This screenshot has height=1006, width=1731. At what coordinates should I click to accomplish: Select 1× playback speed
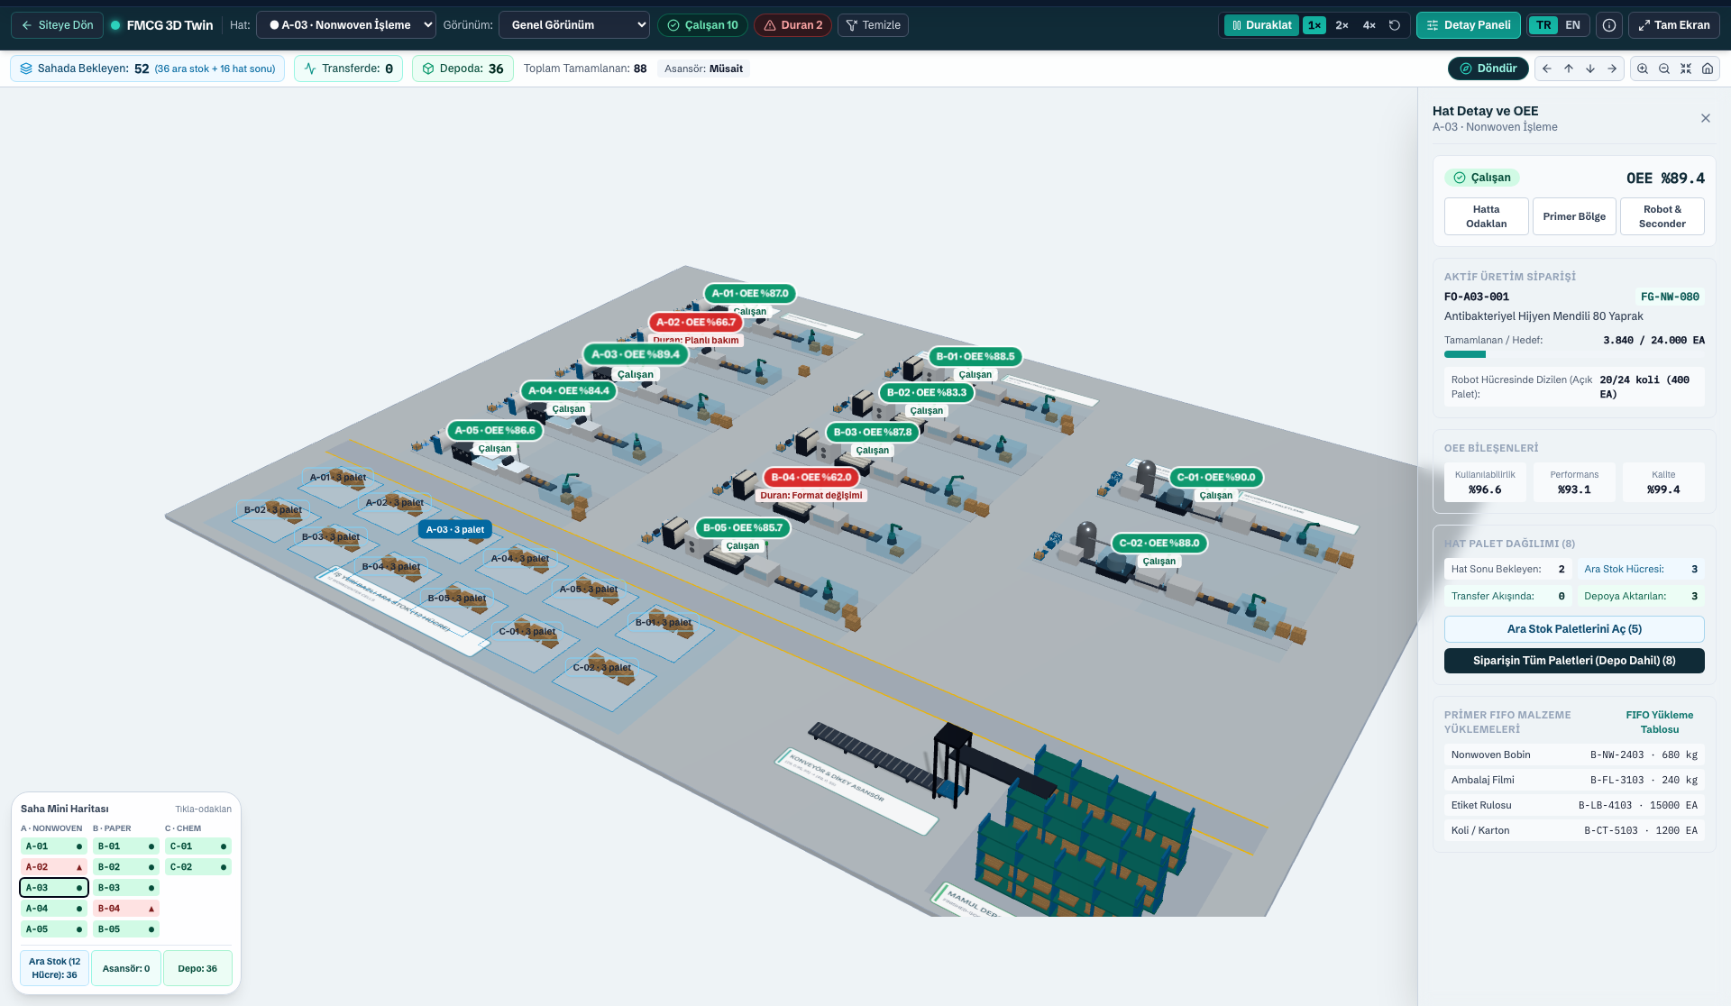[x=1314, y=25]
